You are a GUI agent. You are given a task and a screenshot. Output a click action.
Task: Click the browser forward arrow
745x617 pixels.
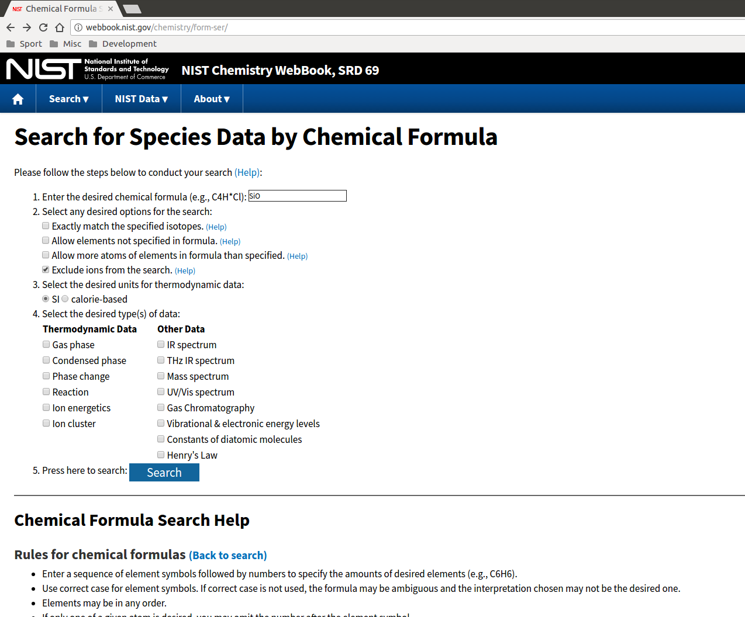coord(27,27)
